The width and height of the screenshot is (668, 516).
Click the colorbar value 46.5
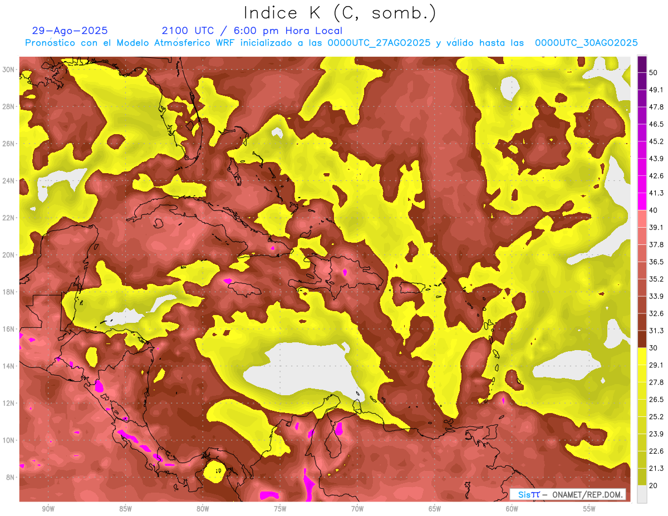[x=656, y=124]
